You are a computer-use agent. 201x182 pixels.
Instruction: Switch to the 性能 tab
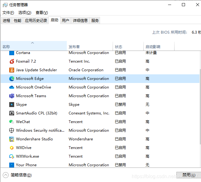pos(18,21)
